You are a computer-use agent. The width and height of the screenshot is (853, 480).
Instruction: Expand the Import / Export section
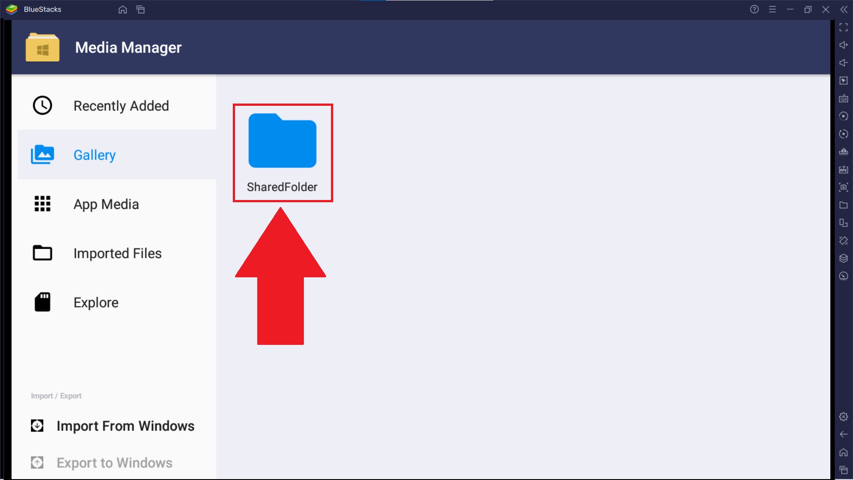coord(56,395)
